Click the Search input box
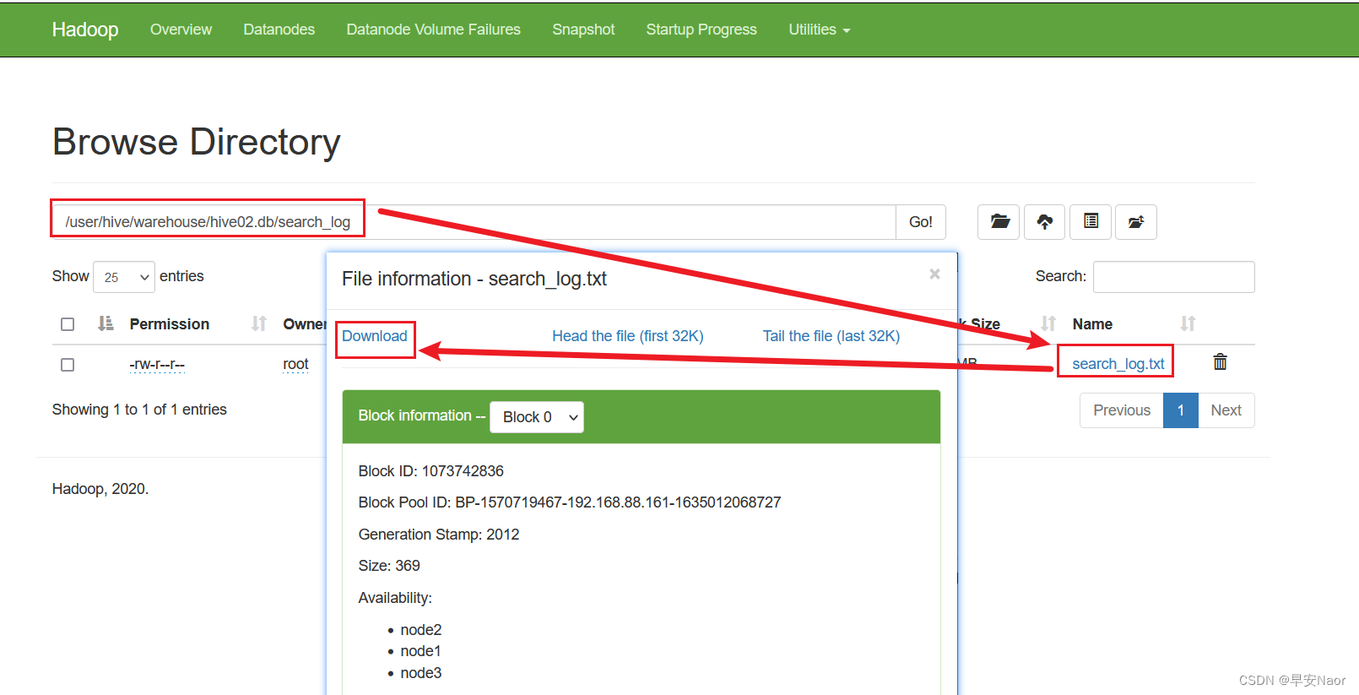 coord(1173,277)
